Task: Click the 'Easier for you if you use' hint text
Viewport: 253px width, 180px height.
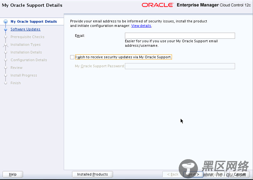Action: click(x=171, y=43)
